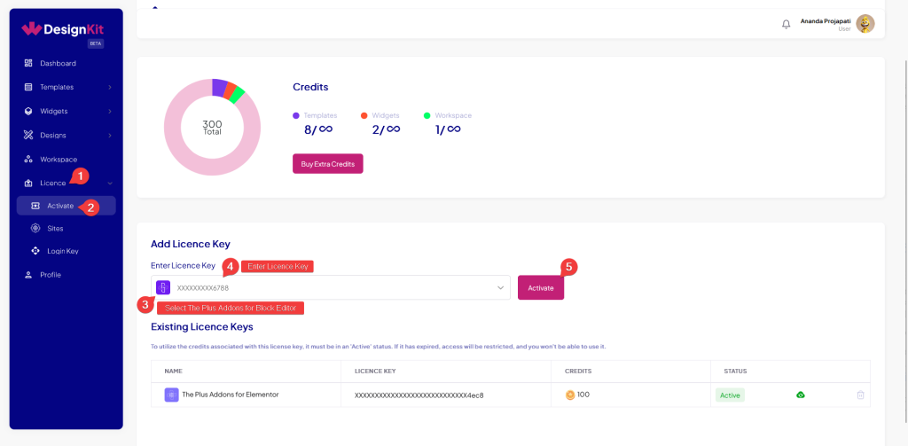This screenshot has width=908, height=446.
Task: Click the Licence badge icon
Action: point(28,183)
